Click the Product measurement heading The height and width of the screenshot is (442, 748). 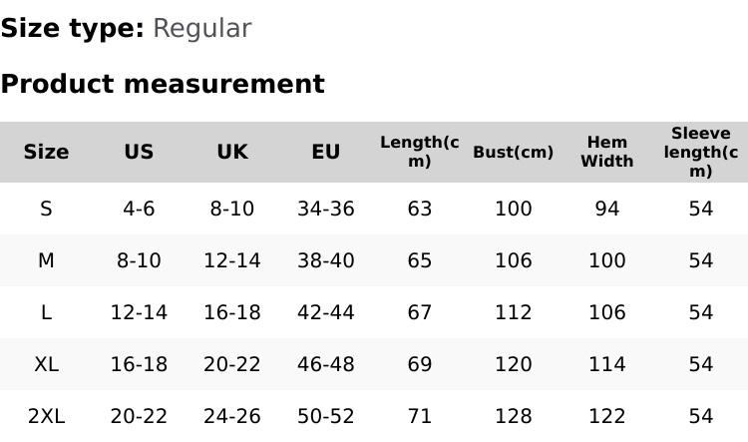click(163, 84)
